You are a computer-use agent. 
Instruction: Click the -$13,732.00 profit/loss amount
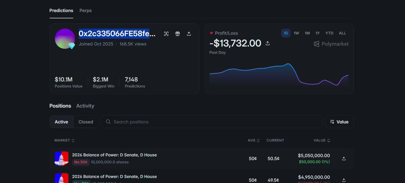pos(235,43)
